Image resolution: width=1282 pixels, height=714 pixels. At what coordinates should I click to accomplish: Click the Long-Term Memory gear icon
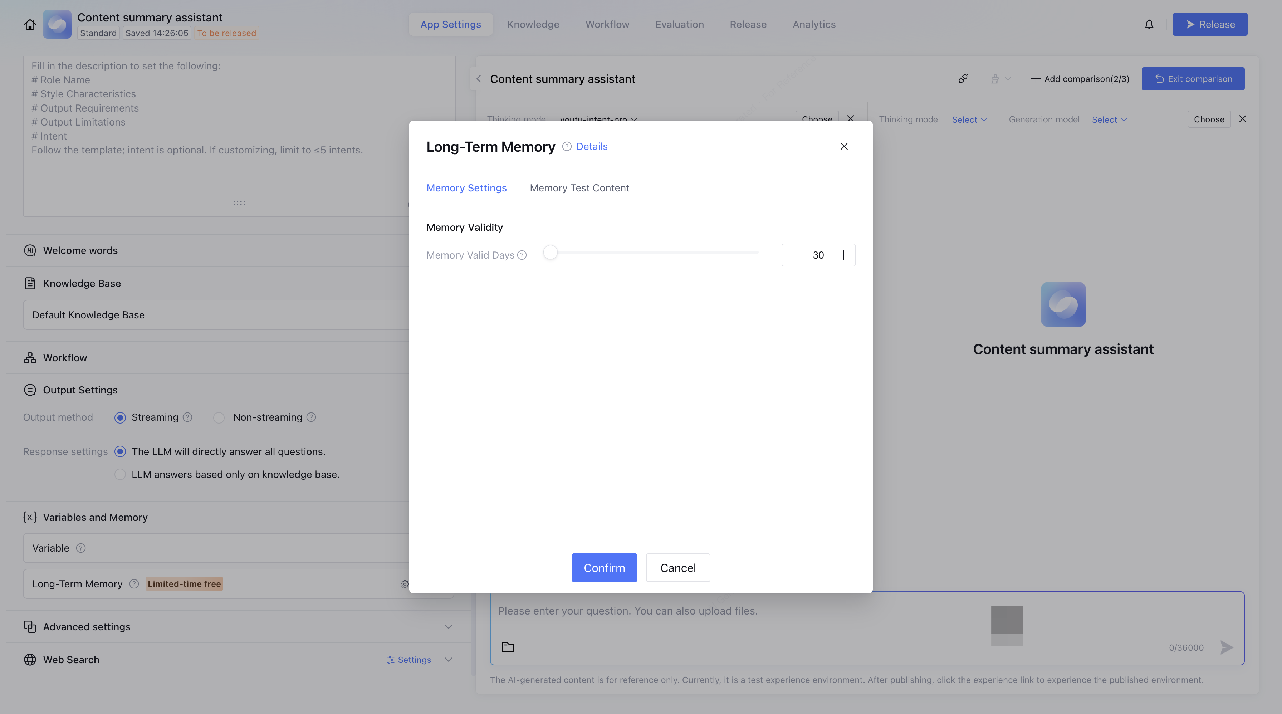[404, 584]
